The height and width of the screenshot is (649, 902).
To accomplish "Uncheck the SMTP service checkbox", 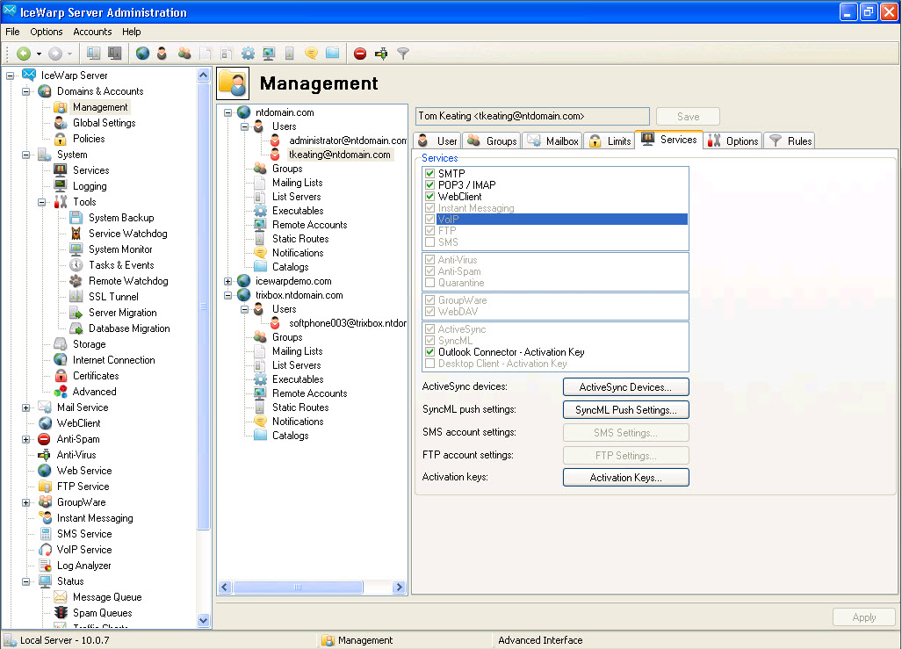I will tap(429, 174).
